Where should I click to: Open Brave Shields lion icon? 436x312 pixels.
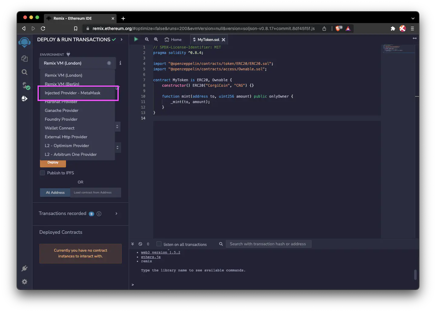point(339,29)
